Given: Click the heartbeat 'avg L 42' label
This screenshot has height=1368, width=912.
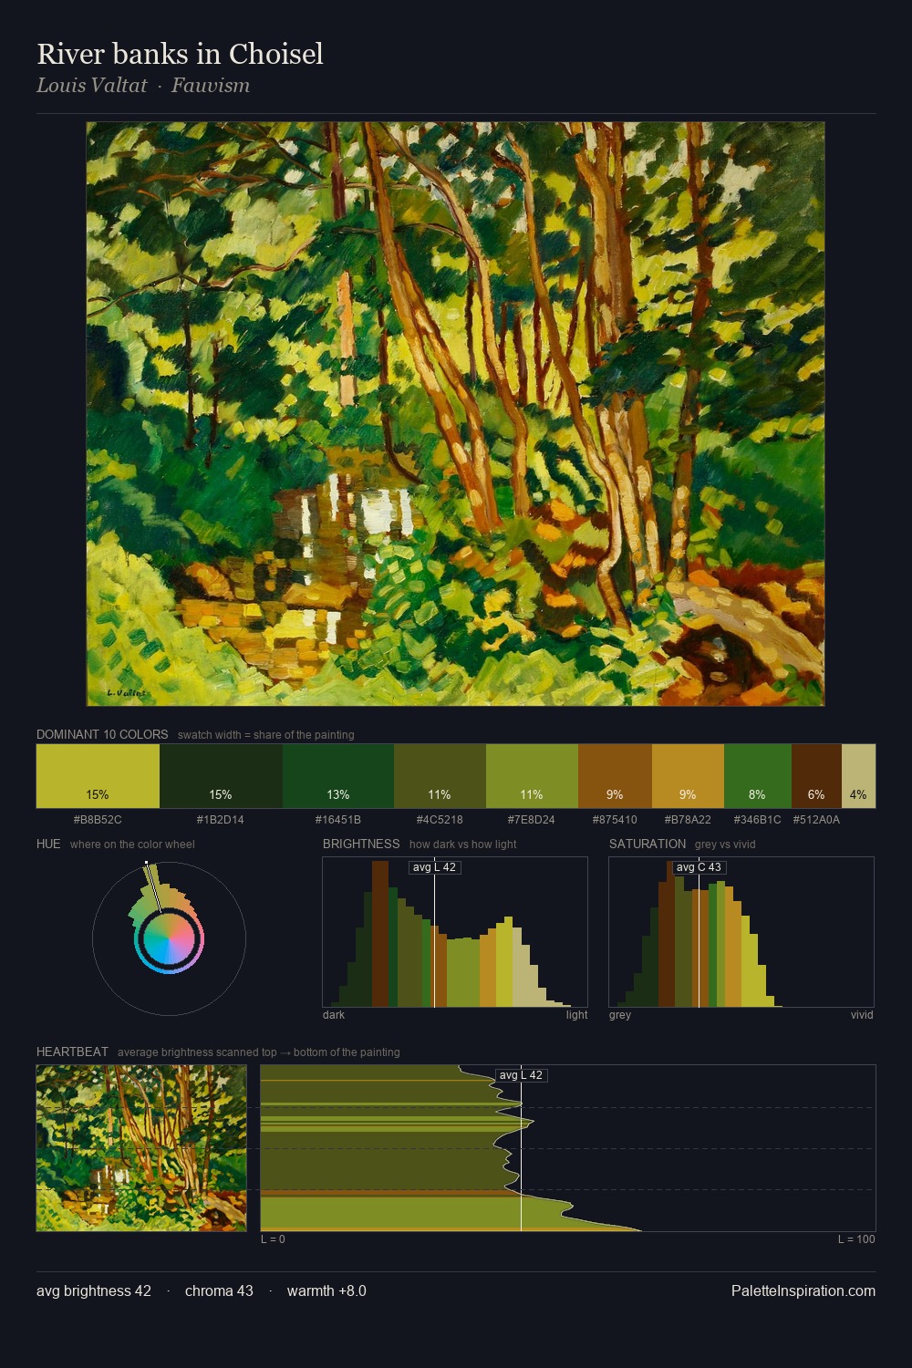Looking at the screenshot, I should (521, 1075).
